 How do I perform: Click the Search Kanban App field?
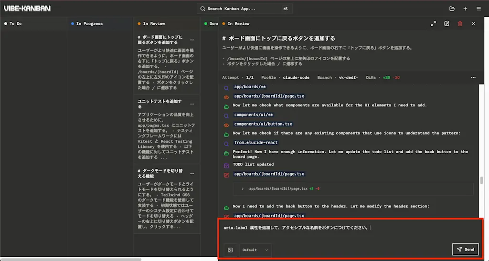click(x=244, y=9)
